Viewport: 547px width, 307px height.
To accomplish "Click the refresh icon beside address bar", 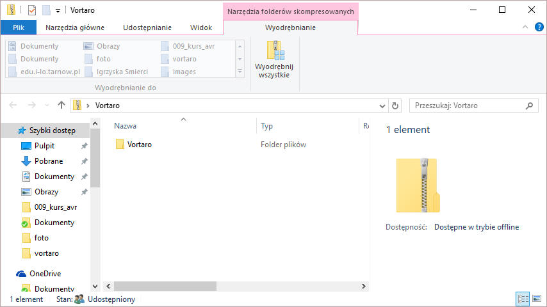I will [395, 106].
